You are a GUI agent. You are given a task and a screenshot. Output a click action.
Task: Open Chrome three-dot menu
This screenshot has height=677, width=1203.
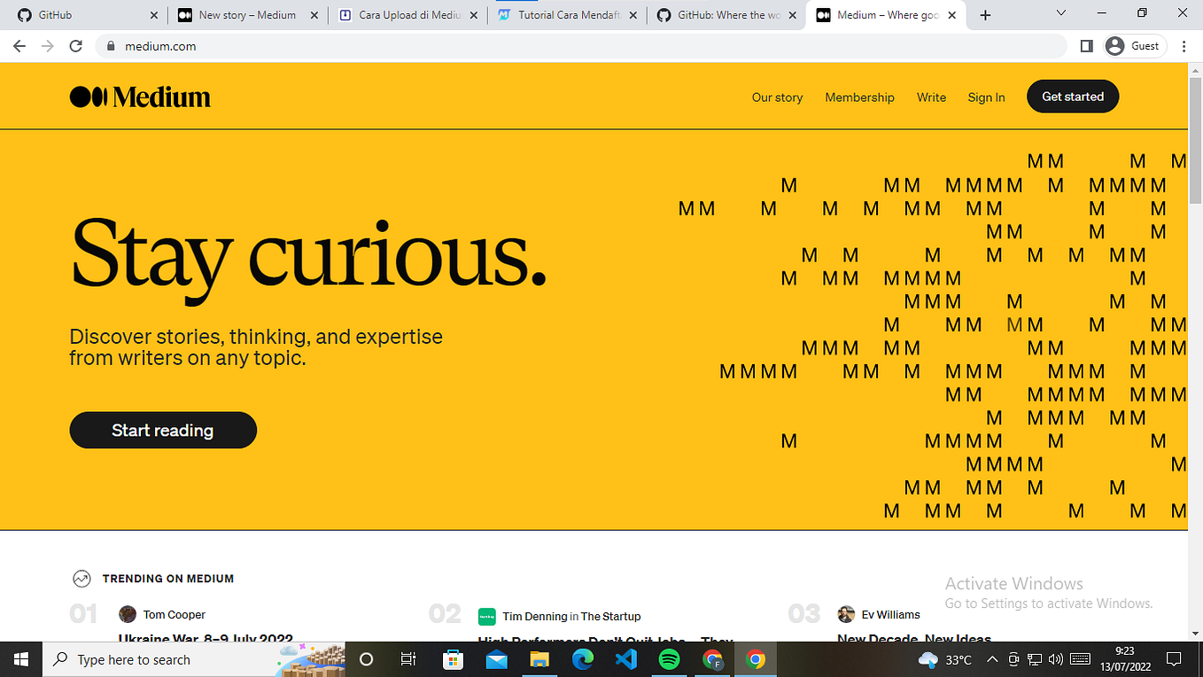[x=1184, y=46]
